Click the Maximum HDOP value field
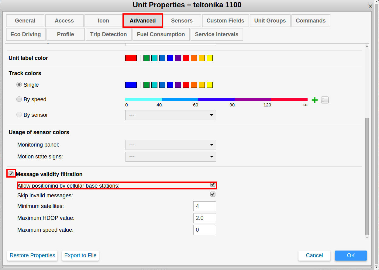Viewport: 379px width, 270px height. pyautogui.click(x=205, y=218)
